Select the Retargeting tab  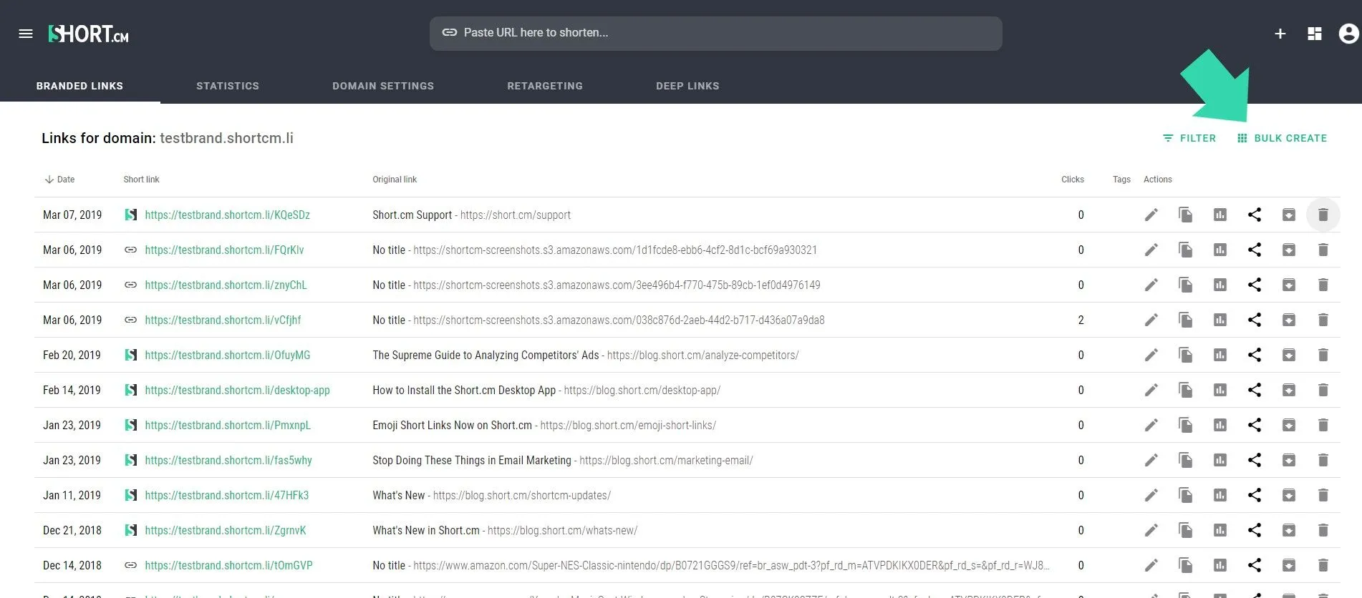[545, 86]
